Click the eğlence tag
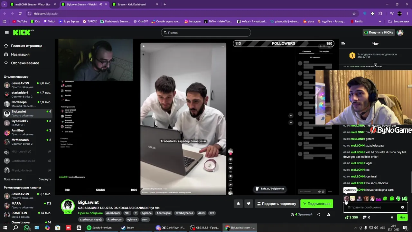Screen dimensions: 412x232 click(x=146, y=213)
